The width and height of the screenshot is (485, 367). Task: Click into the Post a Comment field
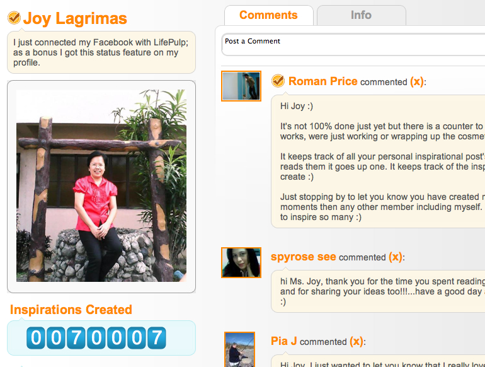click(x=353, y=45)
